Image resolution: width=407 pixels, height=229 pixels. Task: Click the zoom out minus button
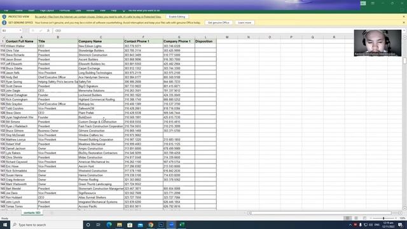click(371, 218)
